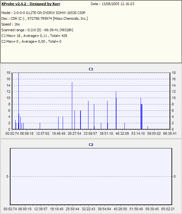Click the 32:22:43 label under C2 chart
182x214 pixels.
[88, 209]
